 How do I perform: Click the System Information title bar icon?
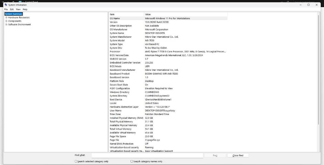tap(6, 5)
